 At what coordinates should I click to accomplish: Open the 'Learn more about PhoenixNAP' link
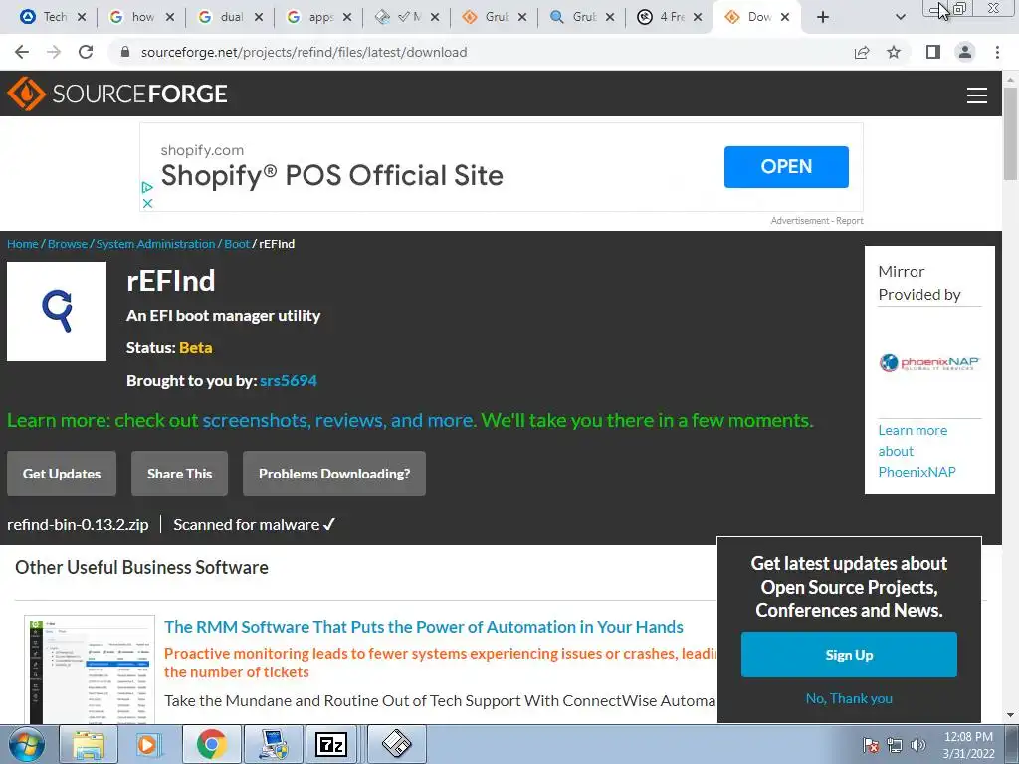pyautogui.click(x=917, y=451)
